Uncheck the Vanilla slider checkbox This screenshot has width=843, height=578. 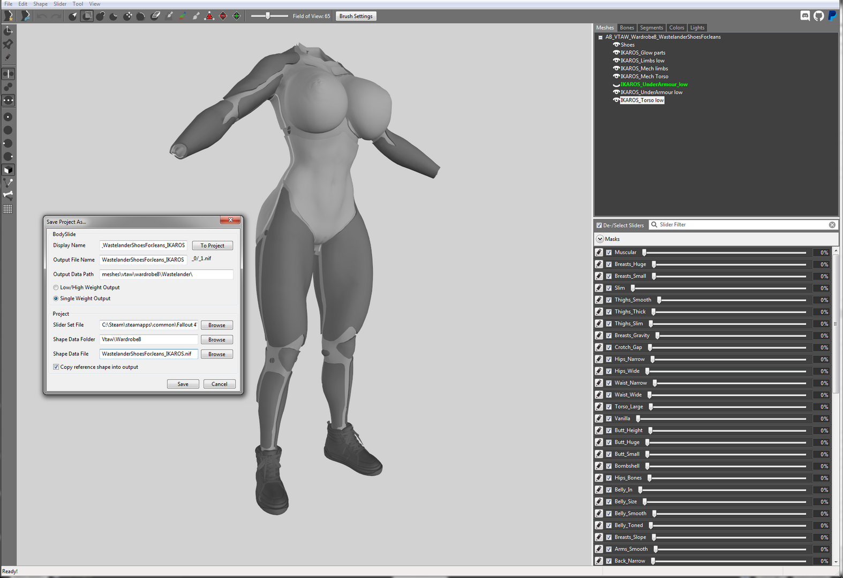point(609,419)
